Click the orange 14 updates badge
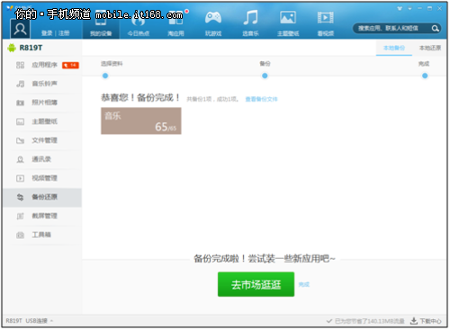Image resolution: width=450 pixels, height=329 pixels. [x=70, y=65]
